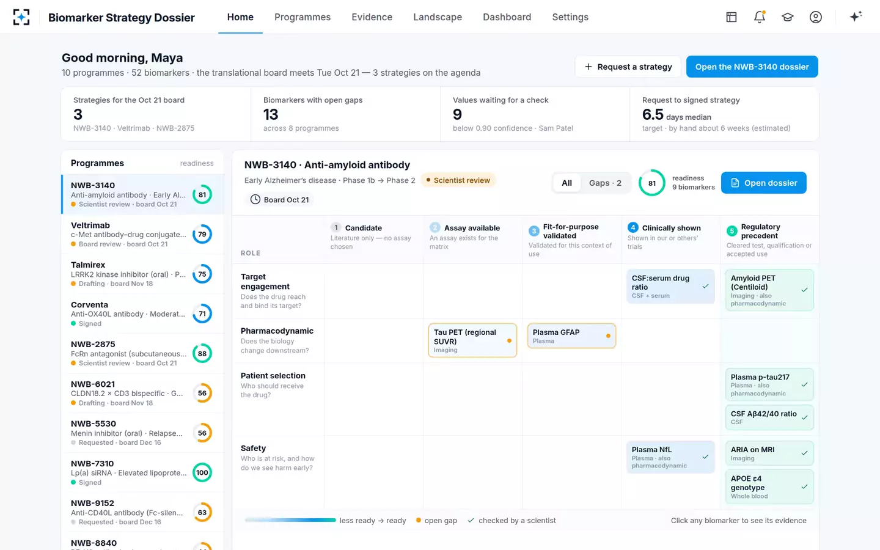The image size is (880, 550).
Task: Click the Target engagement role label
Action: 265,282
